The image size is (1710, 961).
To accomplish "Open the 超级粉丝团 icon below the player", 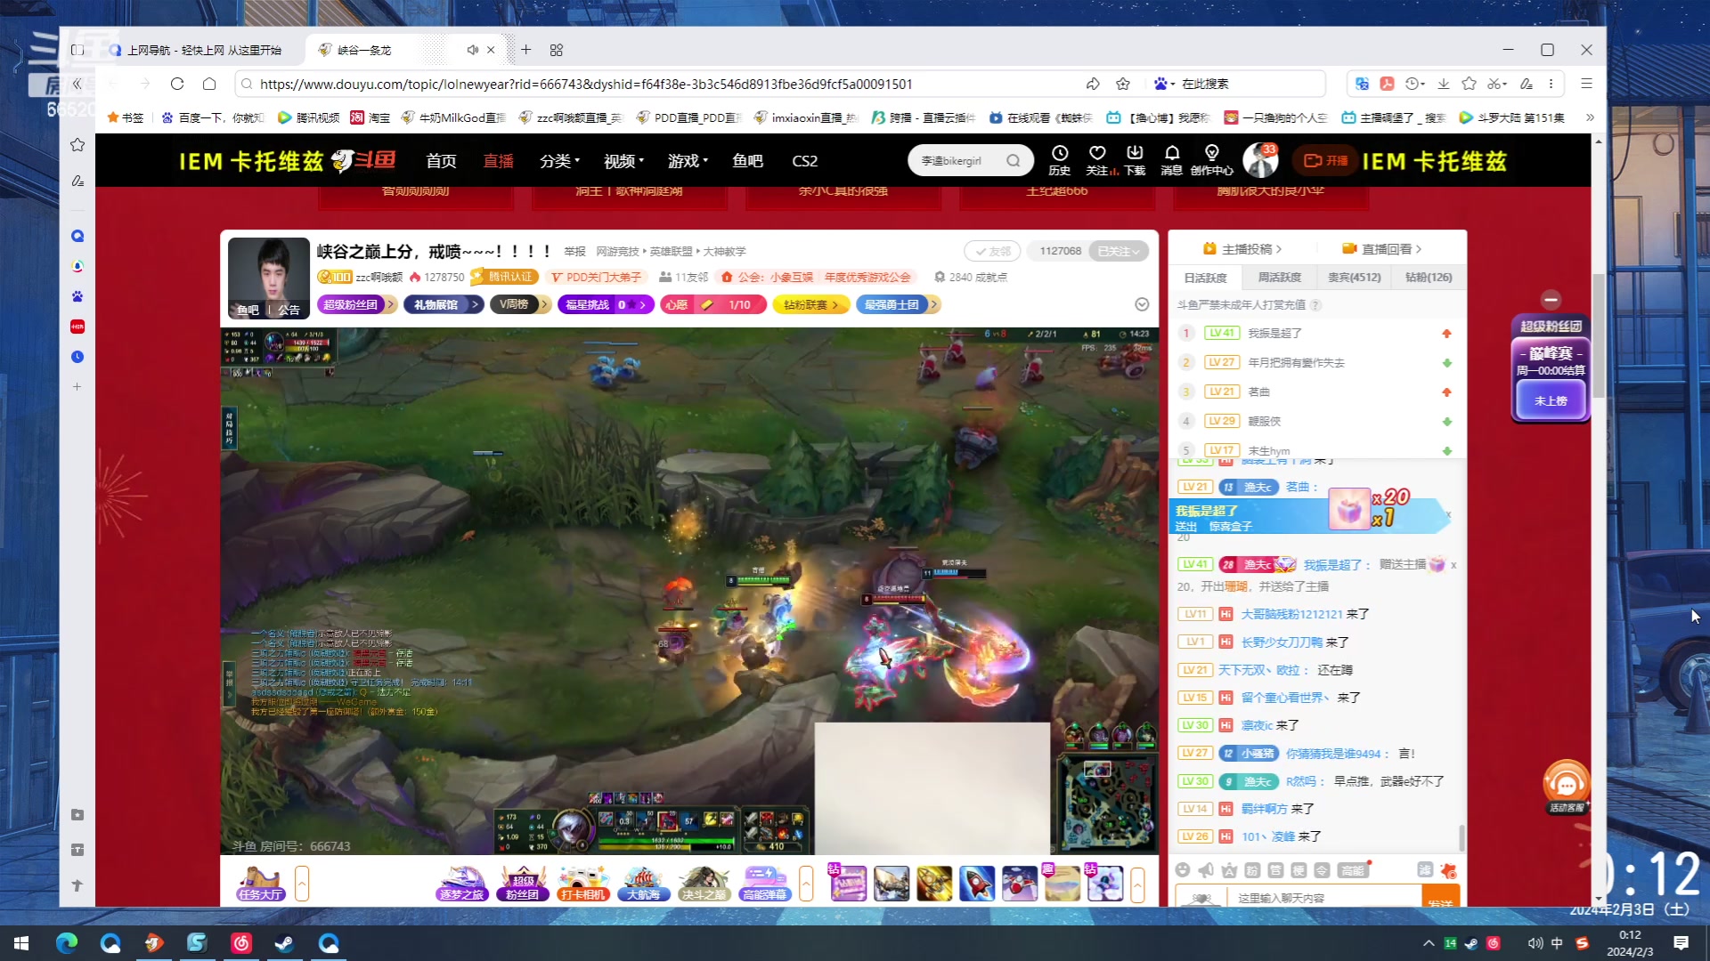I will (x=523, y=883).
